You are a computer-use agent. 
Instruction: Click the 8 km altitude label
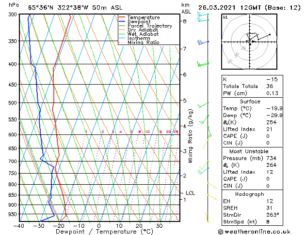[185, 21]
